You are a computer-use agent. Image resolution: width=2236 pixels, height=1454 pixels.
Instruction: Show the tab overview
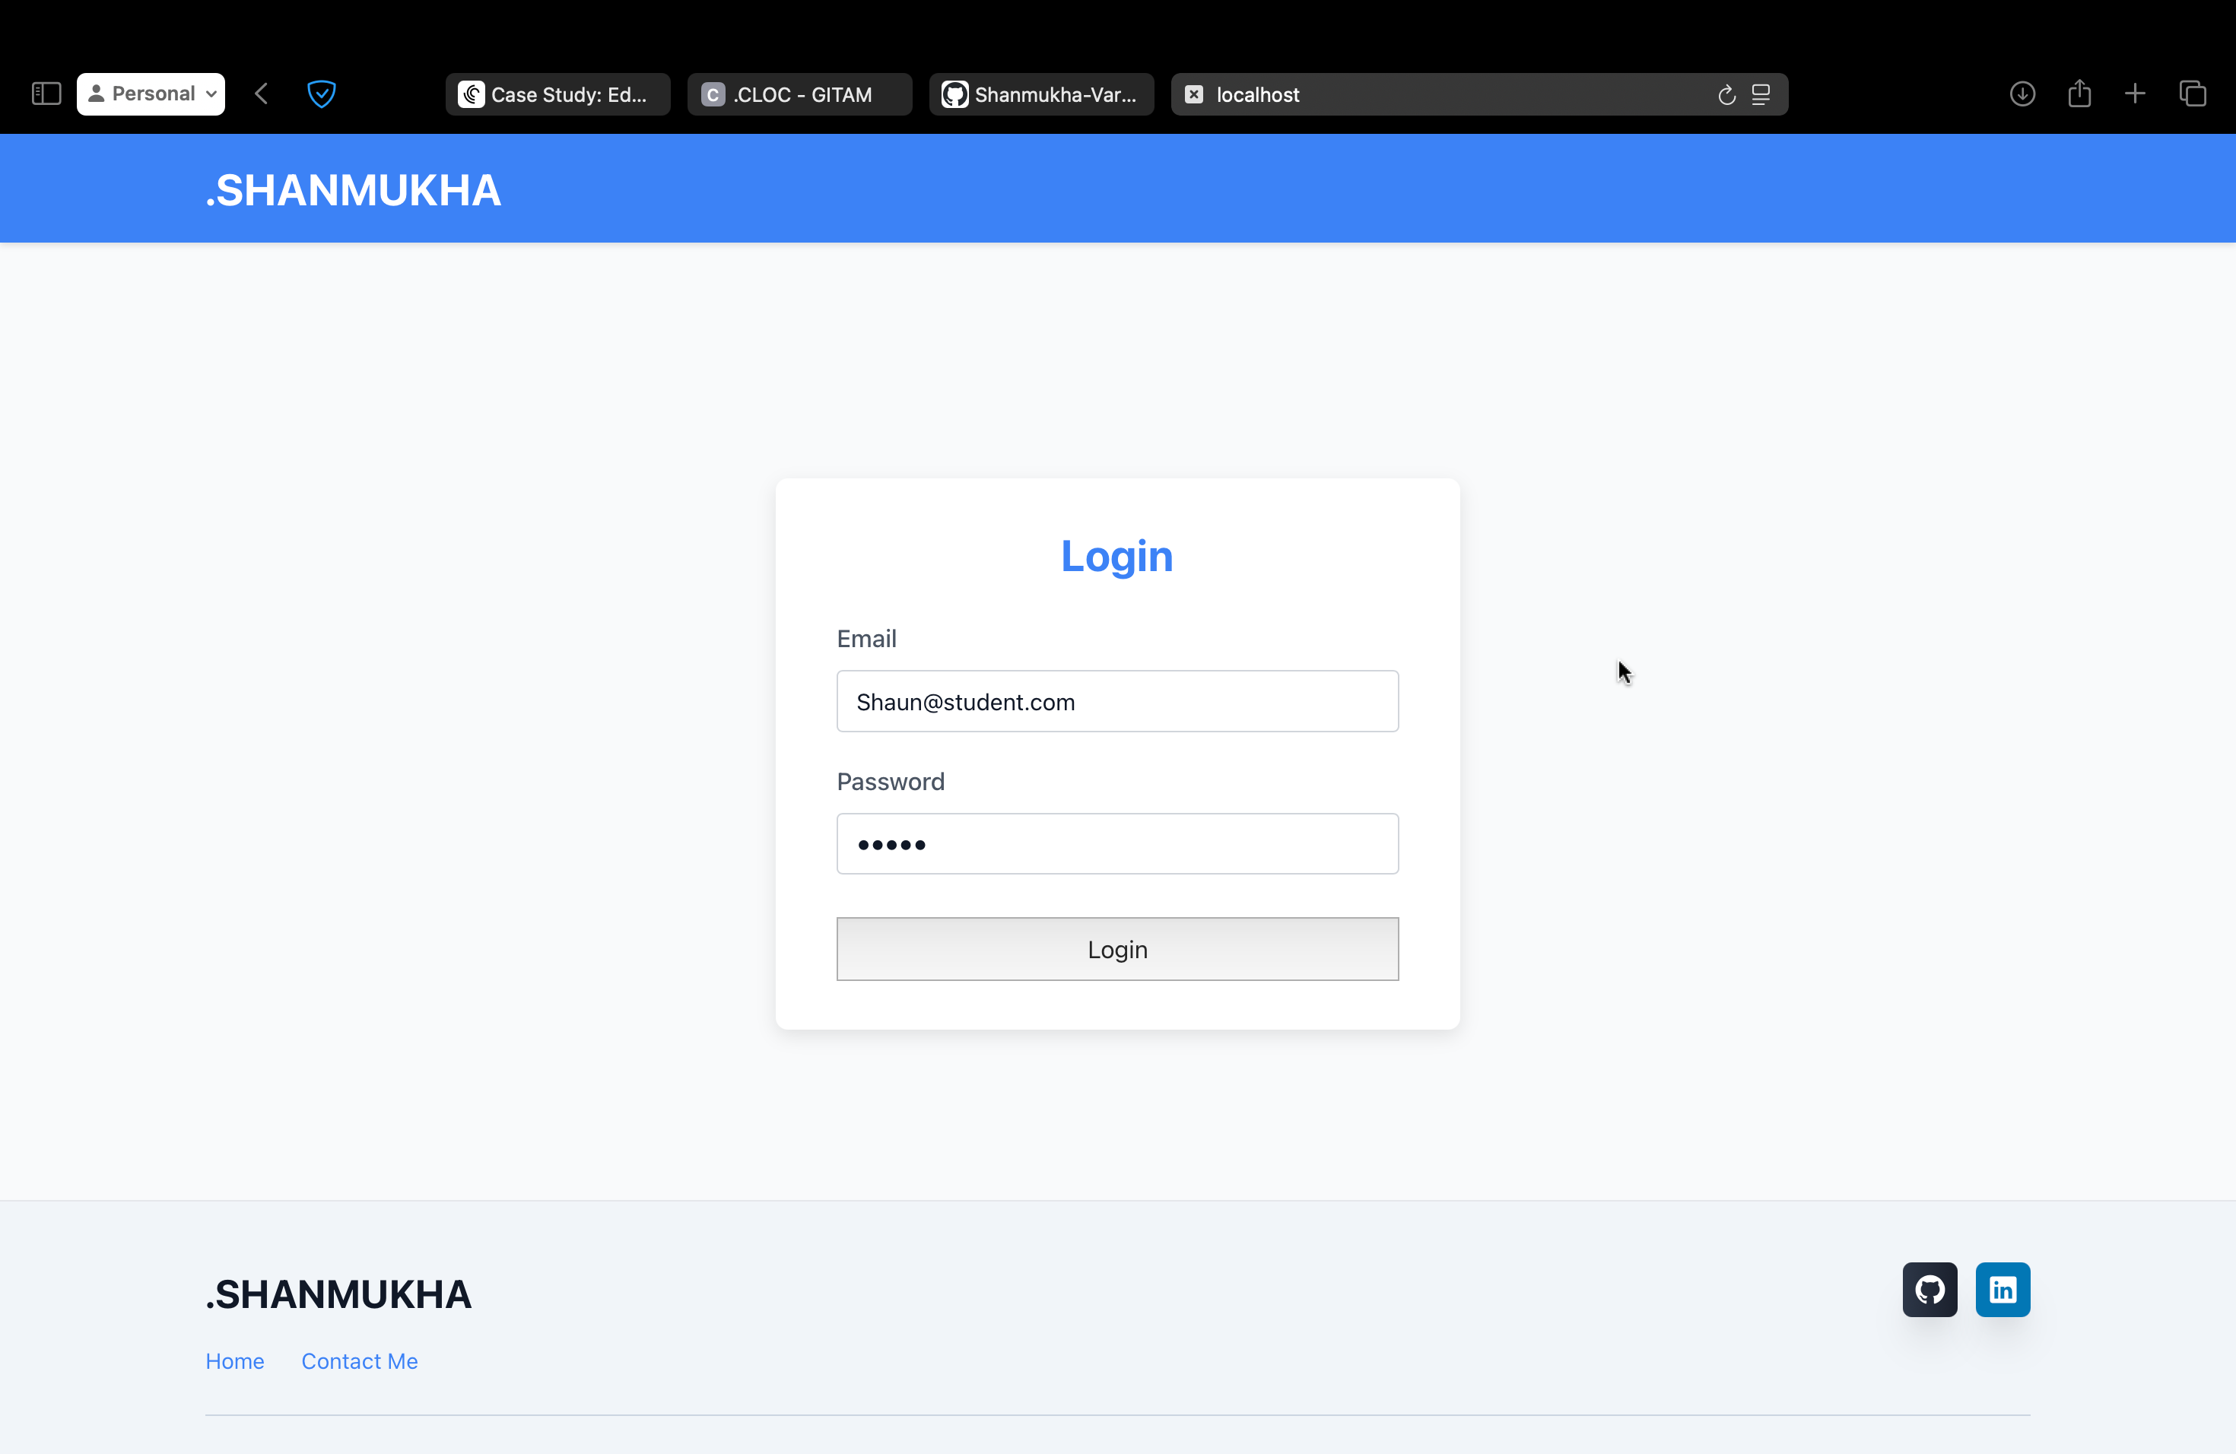pos(2193,93)
